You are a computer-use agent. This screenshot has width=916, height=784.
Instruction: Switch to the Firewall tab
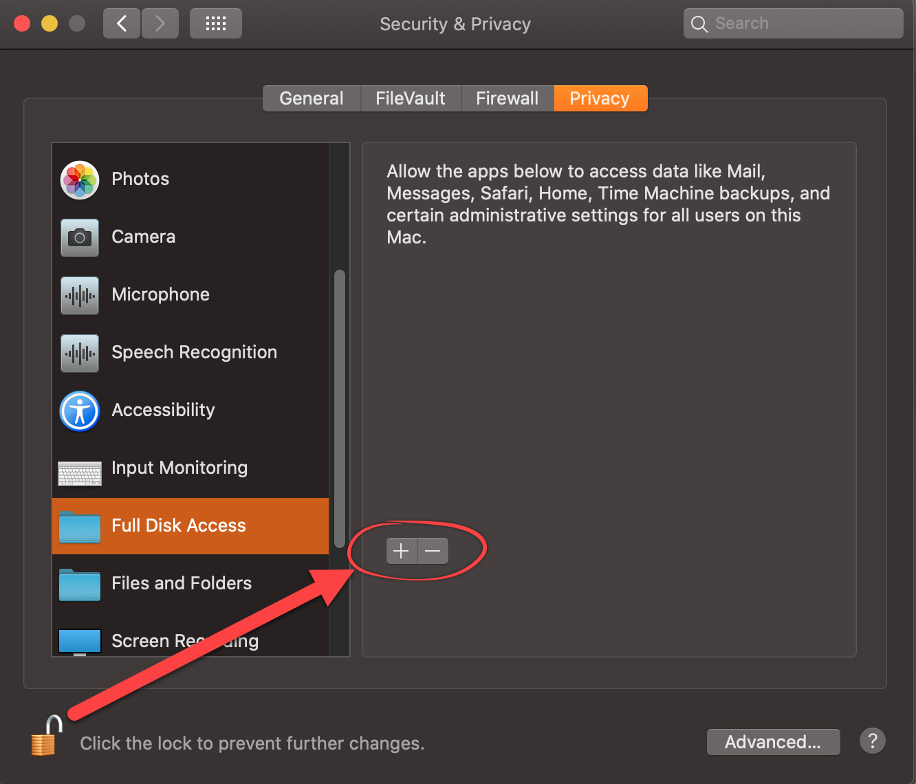tap(508, 98)
